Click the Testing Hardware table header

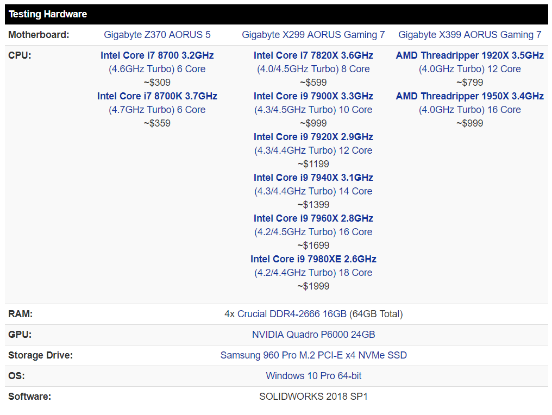[x=277, y=14]
